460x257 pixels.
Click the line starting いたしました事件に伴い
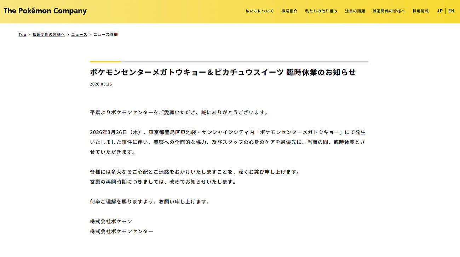[x=227, y=142]
